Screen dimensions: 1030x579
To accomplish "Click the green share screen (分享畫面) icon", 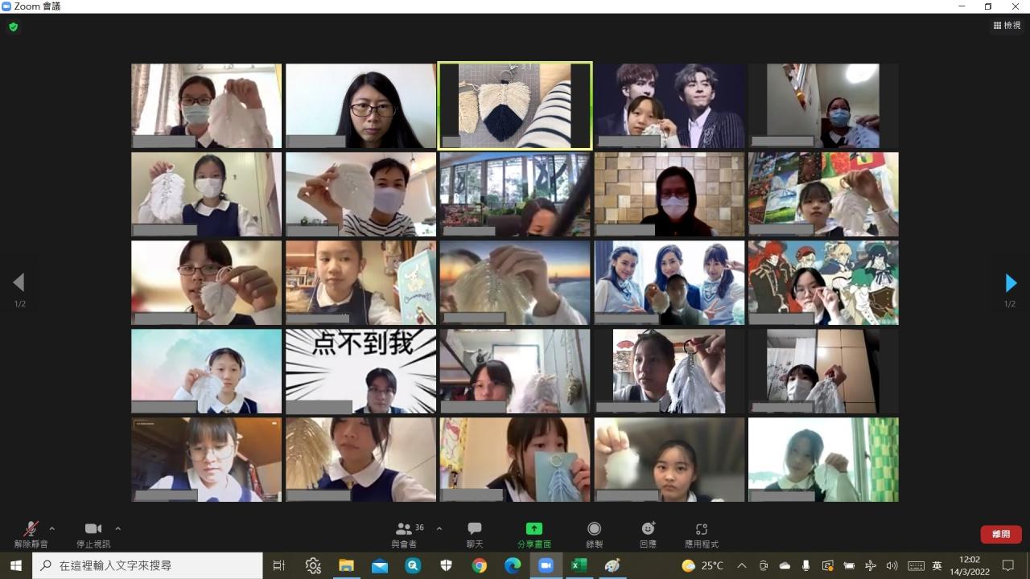I will [534, 528].
